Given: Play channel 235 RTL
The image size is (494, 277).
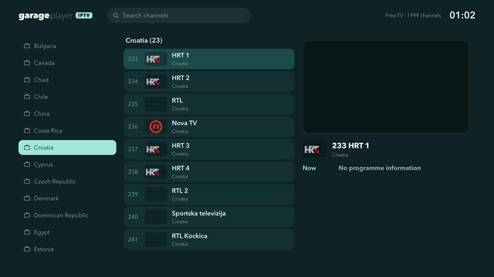Looking at the screenshot, I should pos(209,104).
